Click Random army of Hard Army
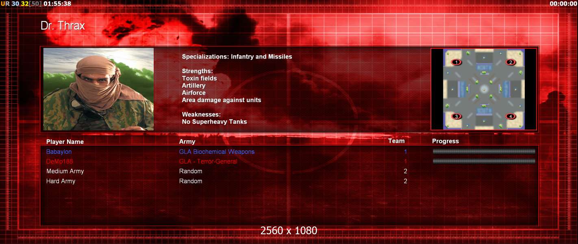Screen dimensions: 578x244 coord(191,181)
